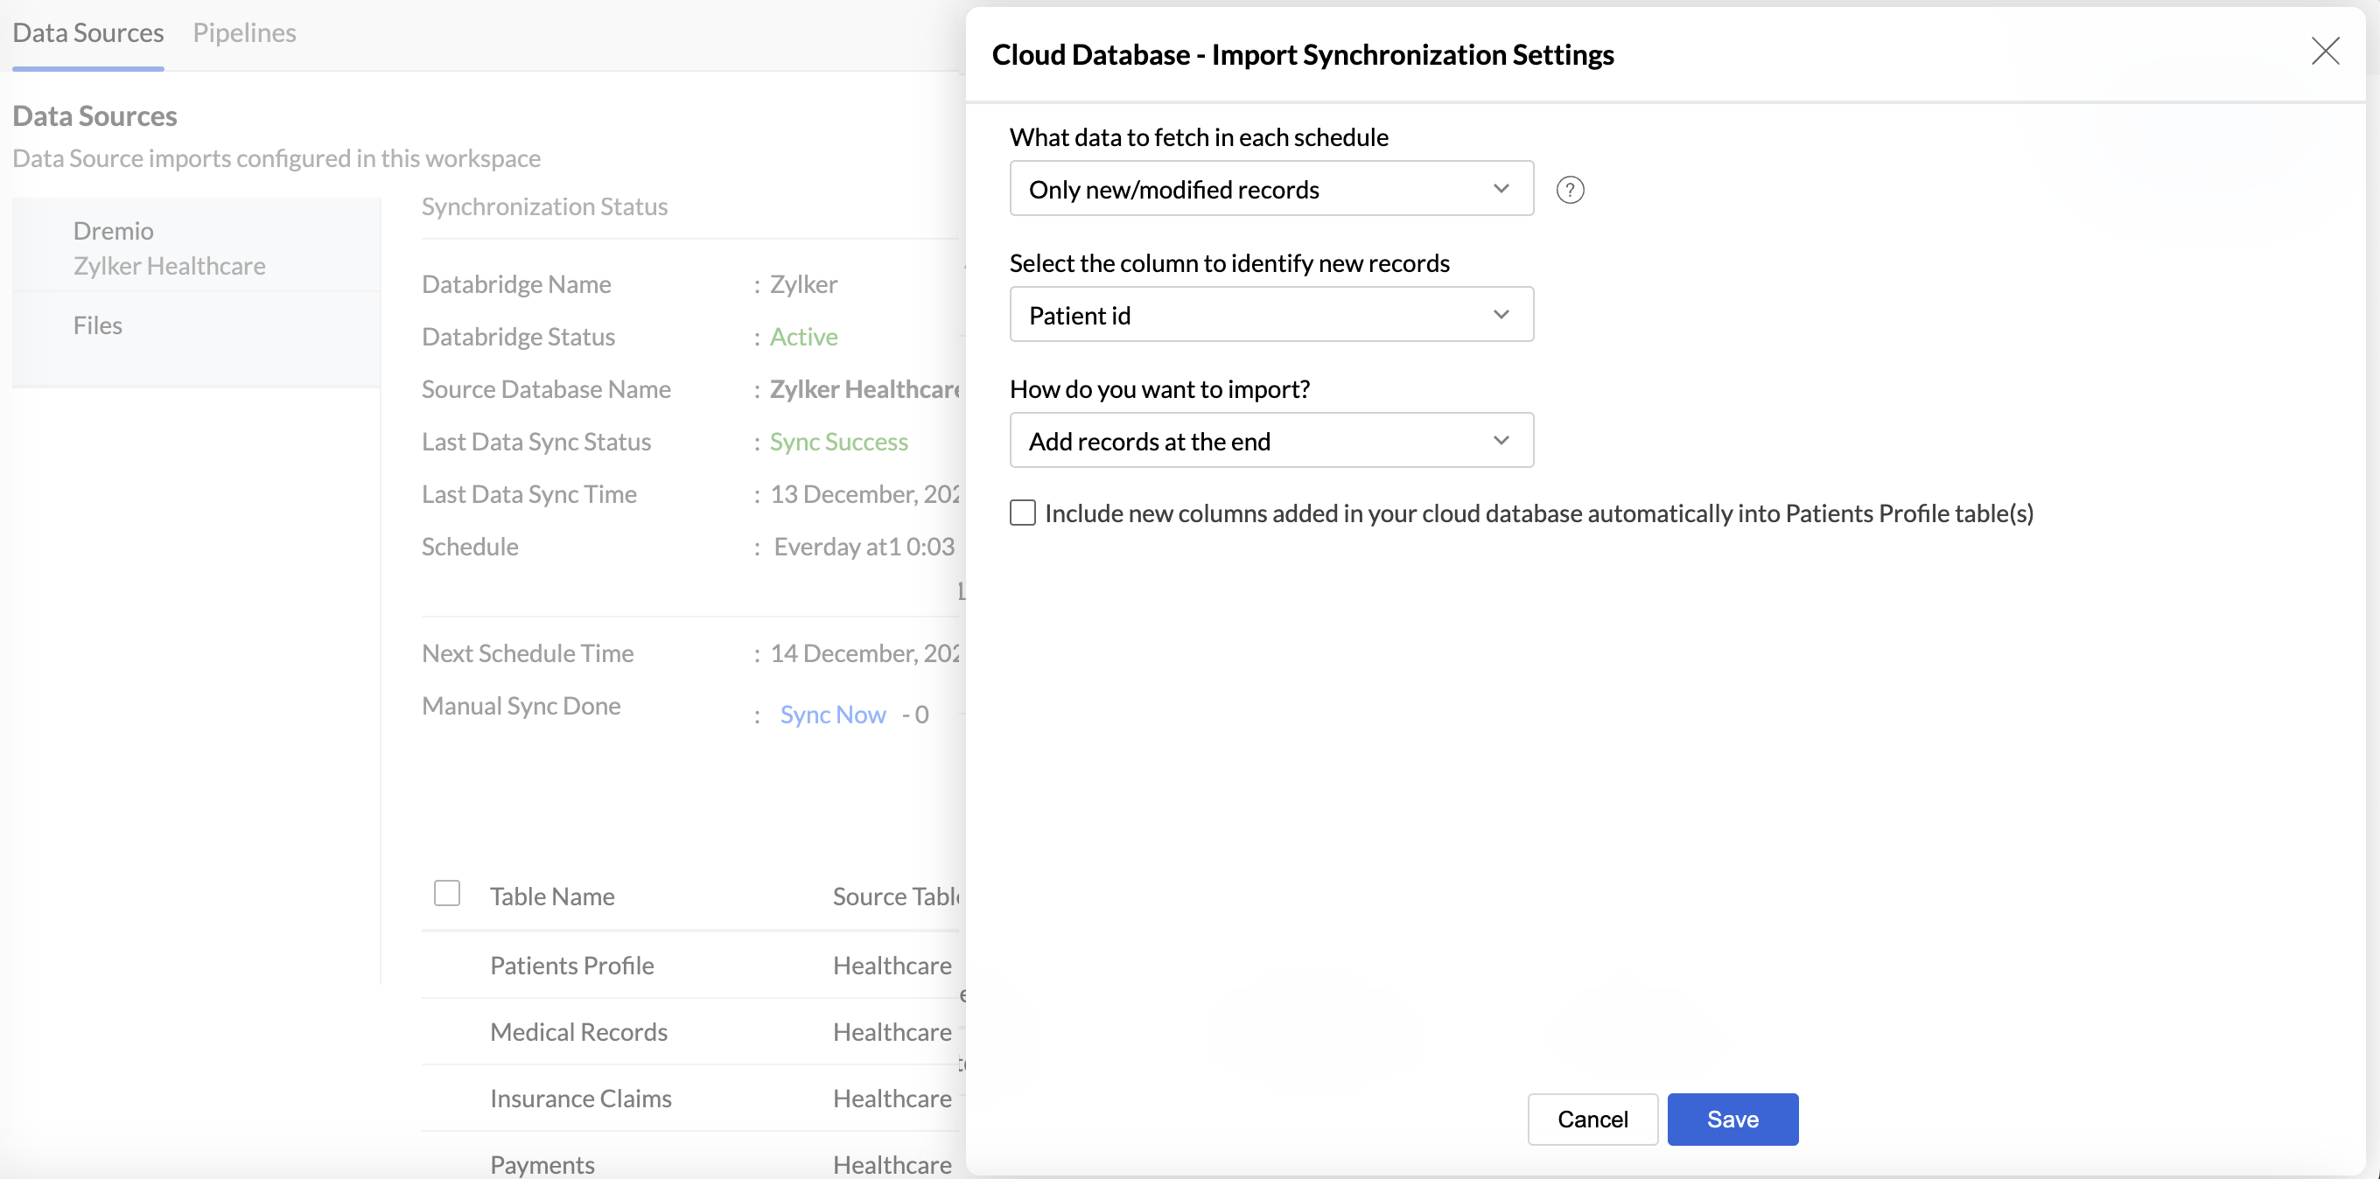Image resolution: width=2380 pixels, height=1179 pixels.
Task: Click chevron arrow of Add records dropdown
Action: tap(1501, 441)
